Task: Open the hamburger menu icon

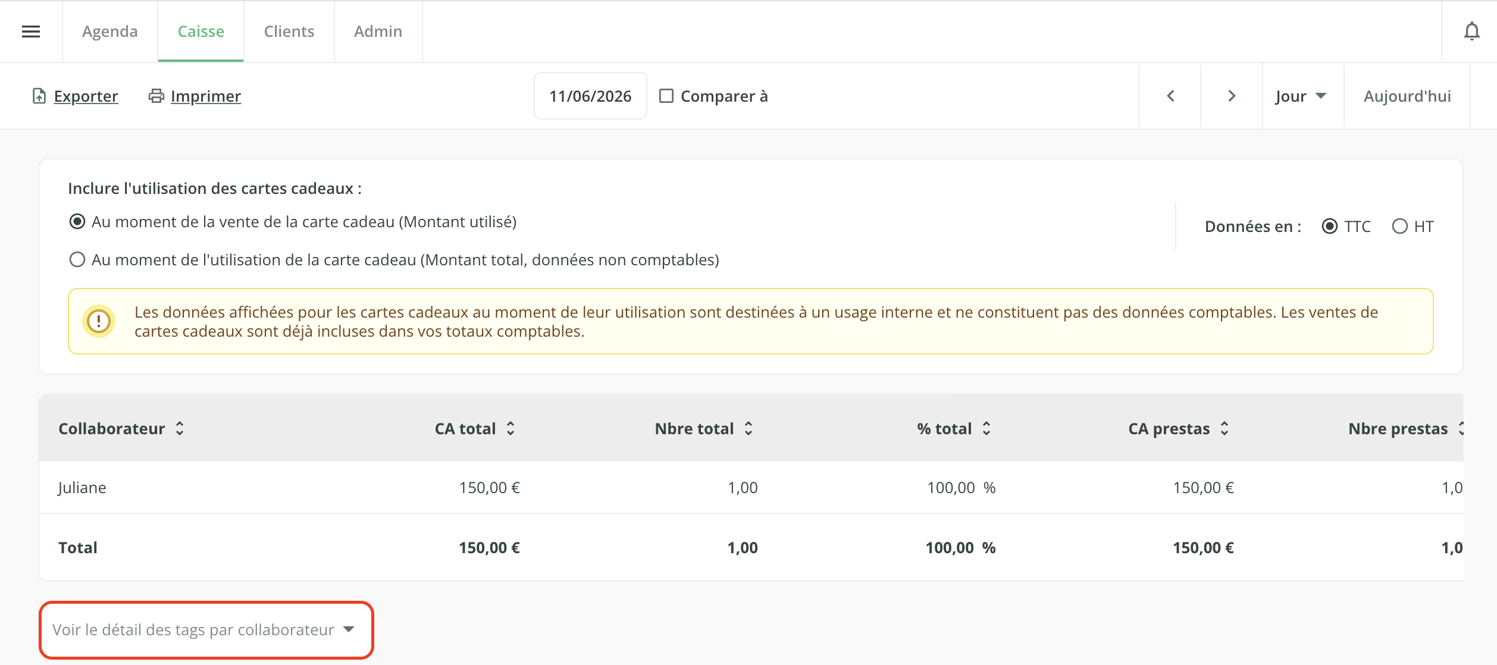Action: coord(31,32)
